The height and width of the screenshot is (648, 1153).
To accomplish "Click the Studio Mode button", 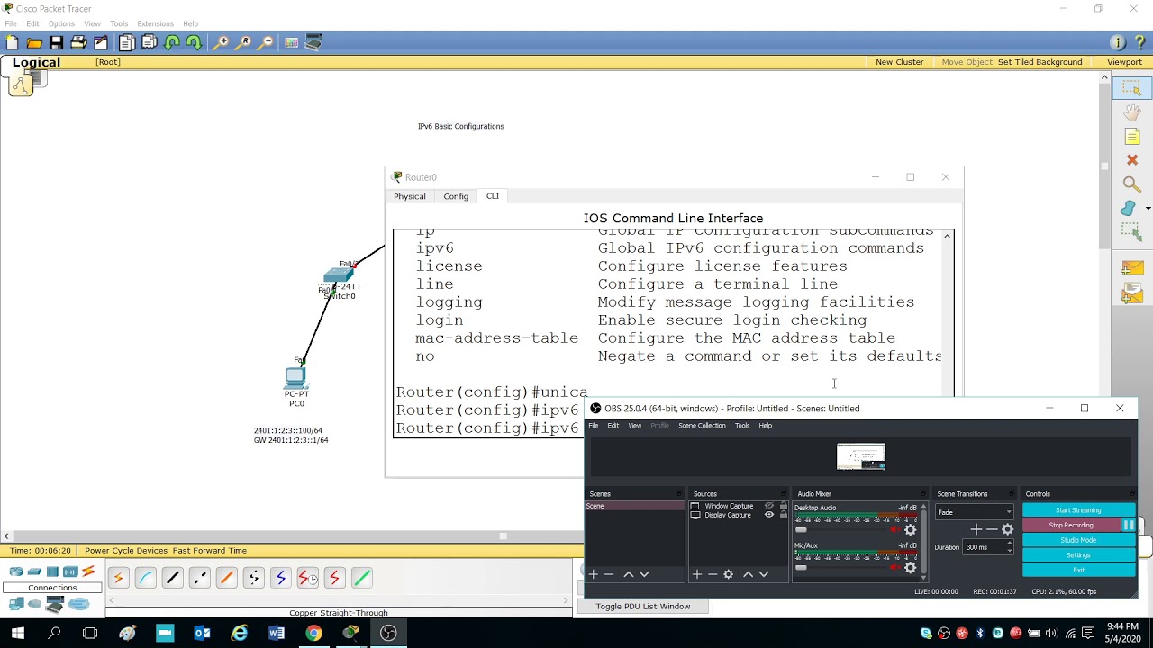I will (1078, 540).
